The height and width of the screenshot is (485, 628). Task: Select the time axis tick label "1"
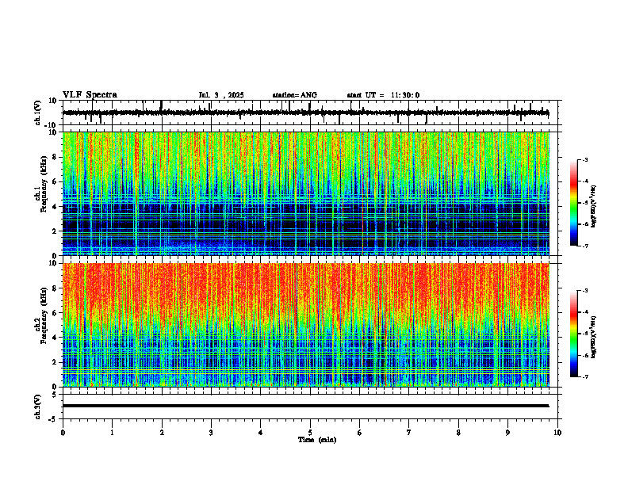pyautogui.click(x=112, y=433)
